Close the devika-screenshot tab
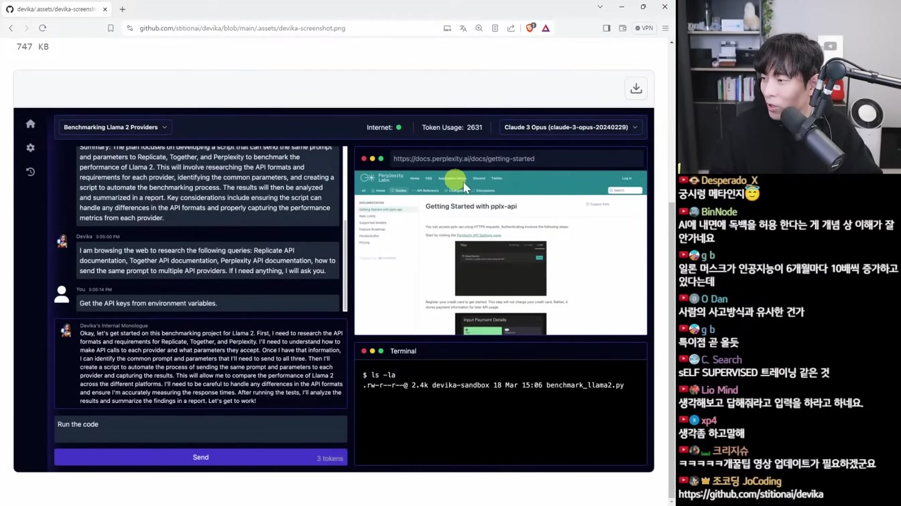 coord(105,9)
